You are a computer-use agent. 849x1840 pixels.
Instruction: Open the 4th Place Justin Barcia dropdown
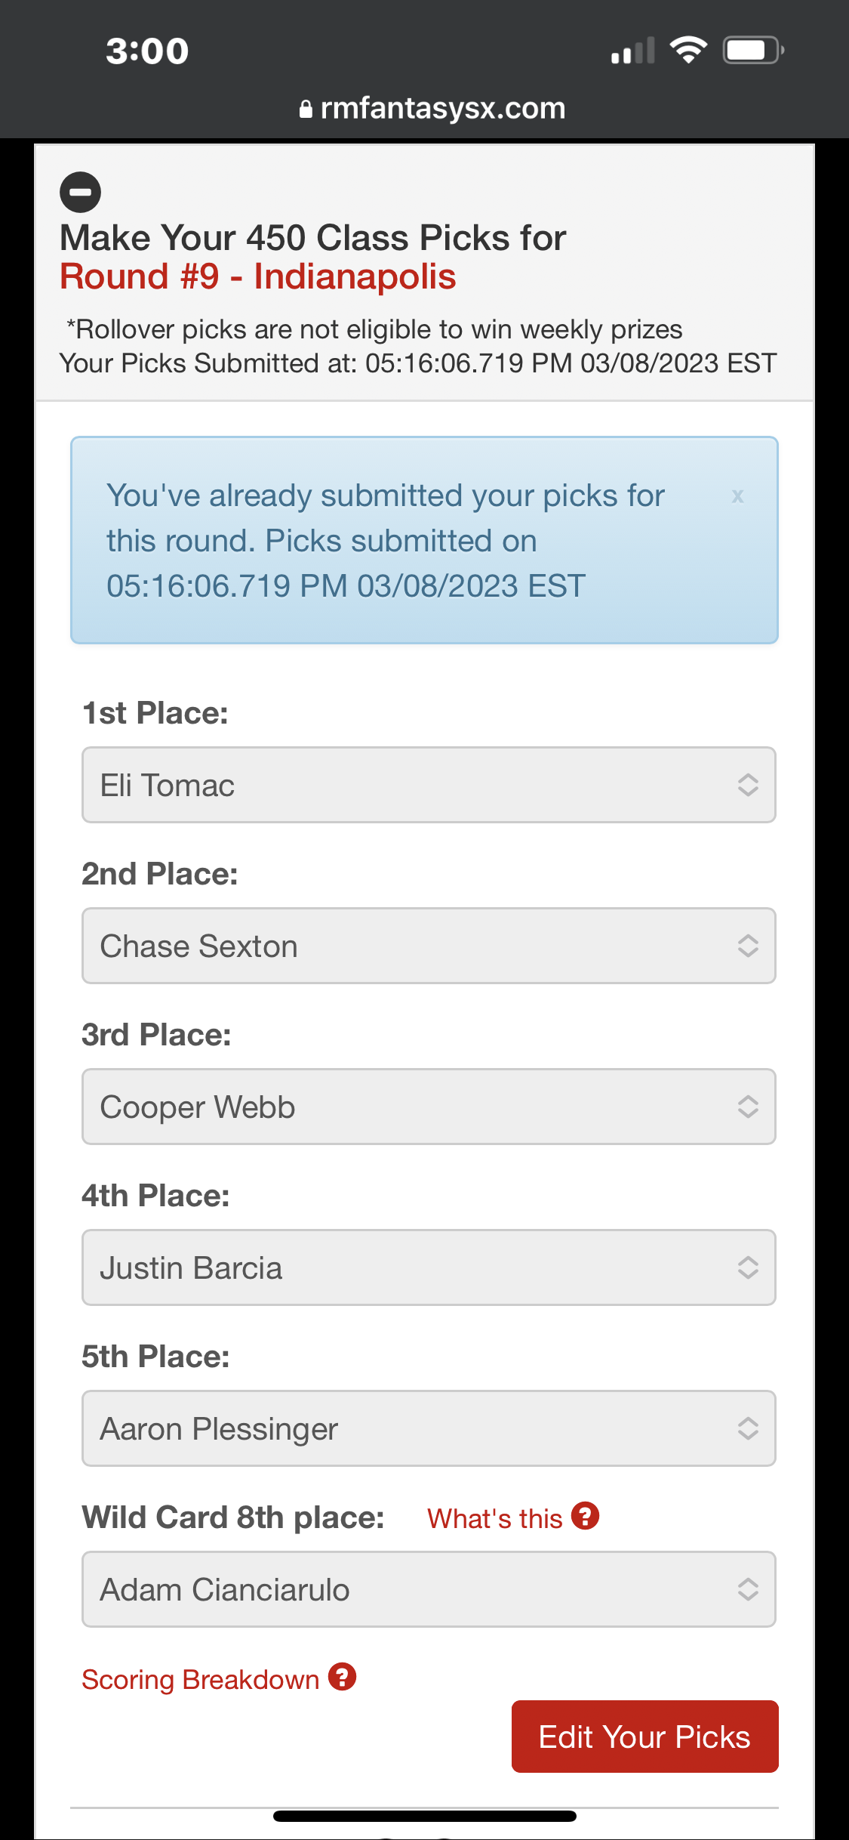(x=428, y=1267)
